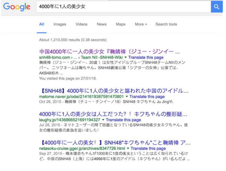226x171 pixels.
Task: Open the 中国4000年に一人の美少女 result title
Action: (x=109, y=51)
